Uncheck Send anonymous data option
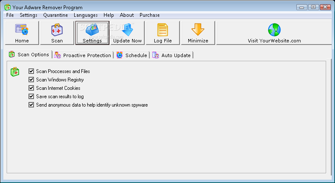Viewport: 335px width, 183px height. coord(31,105)
